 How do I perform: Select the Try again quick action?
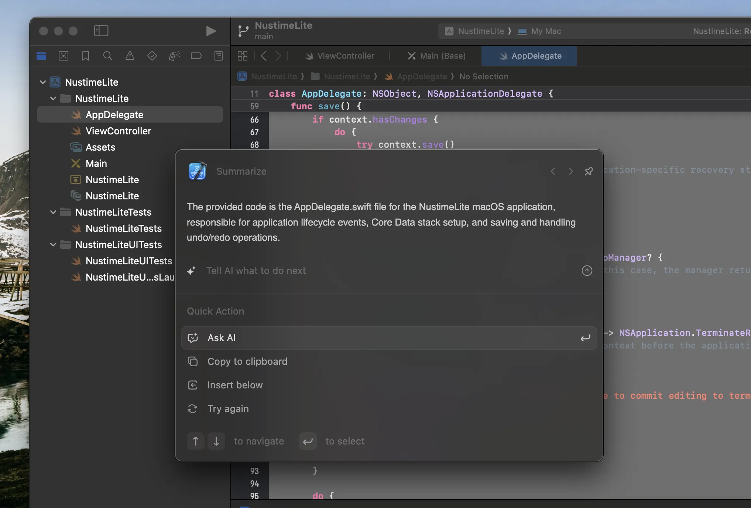click(228, 409)
